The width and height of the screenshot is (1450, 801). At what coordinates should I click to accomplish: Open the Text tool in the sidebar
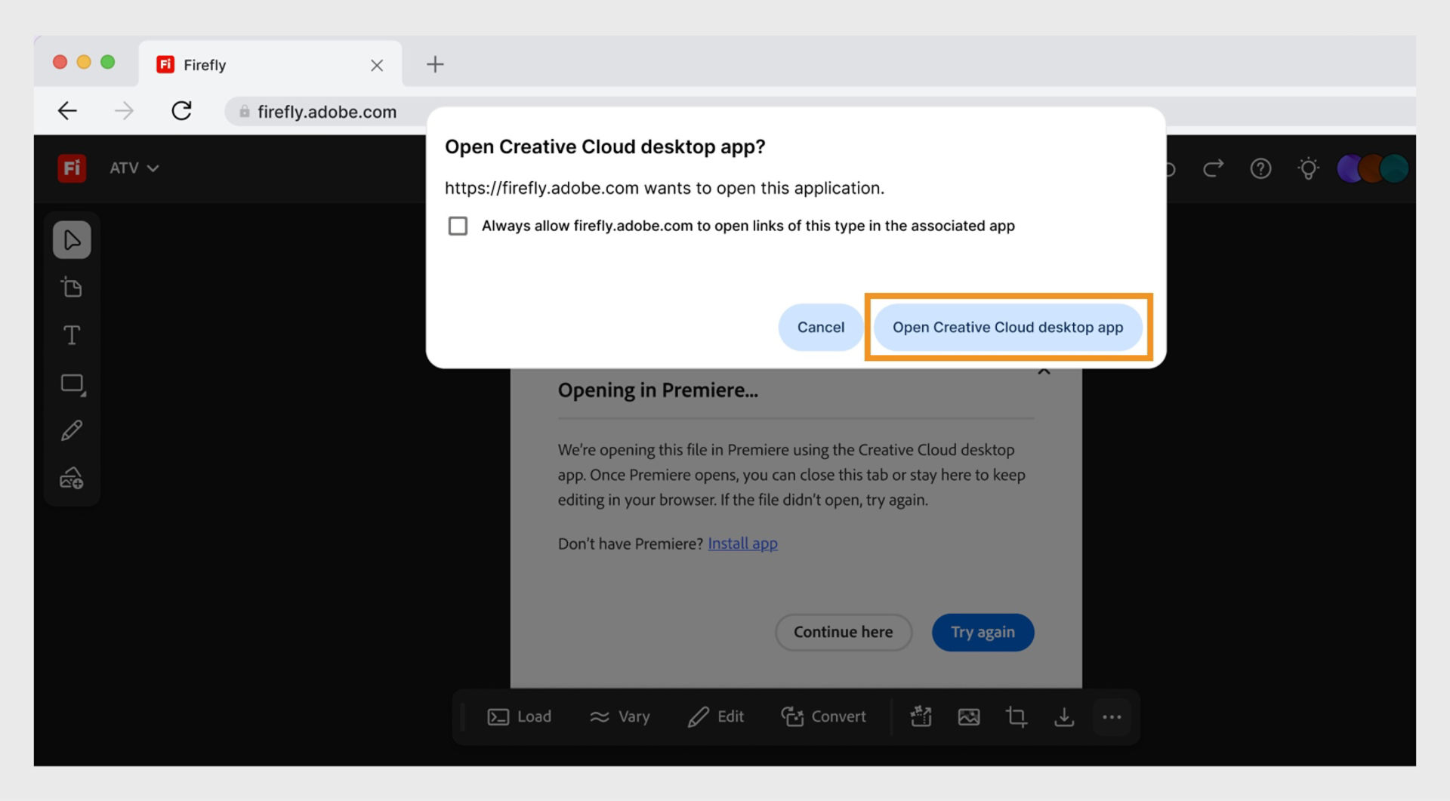pos(72,334)
